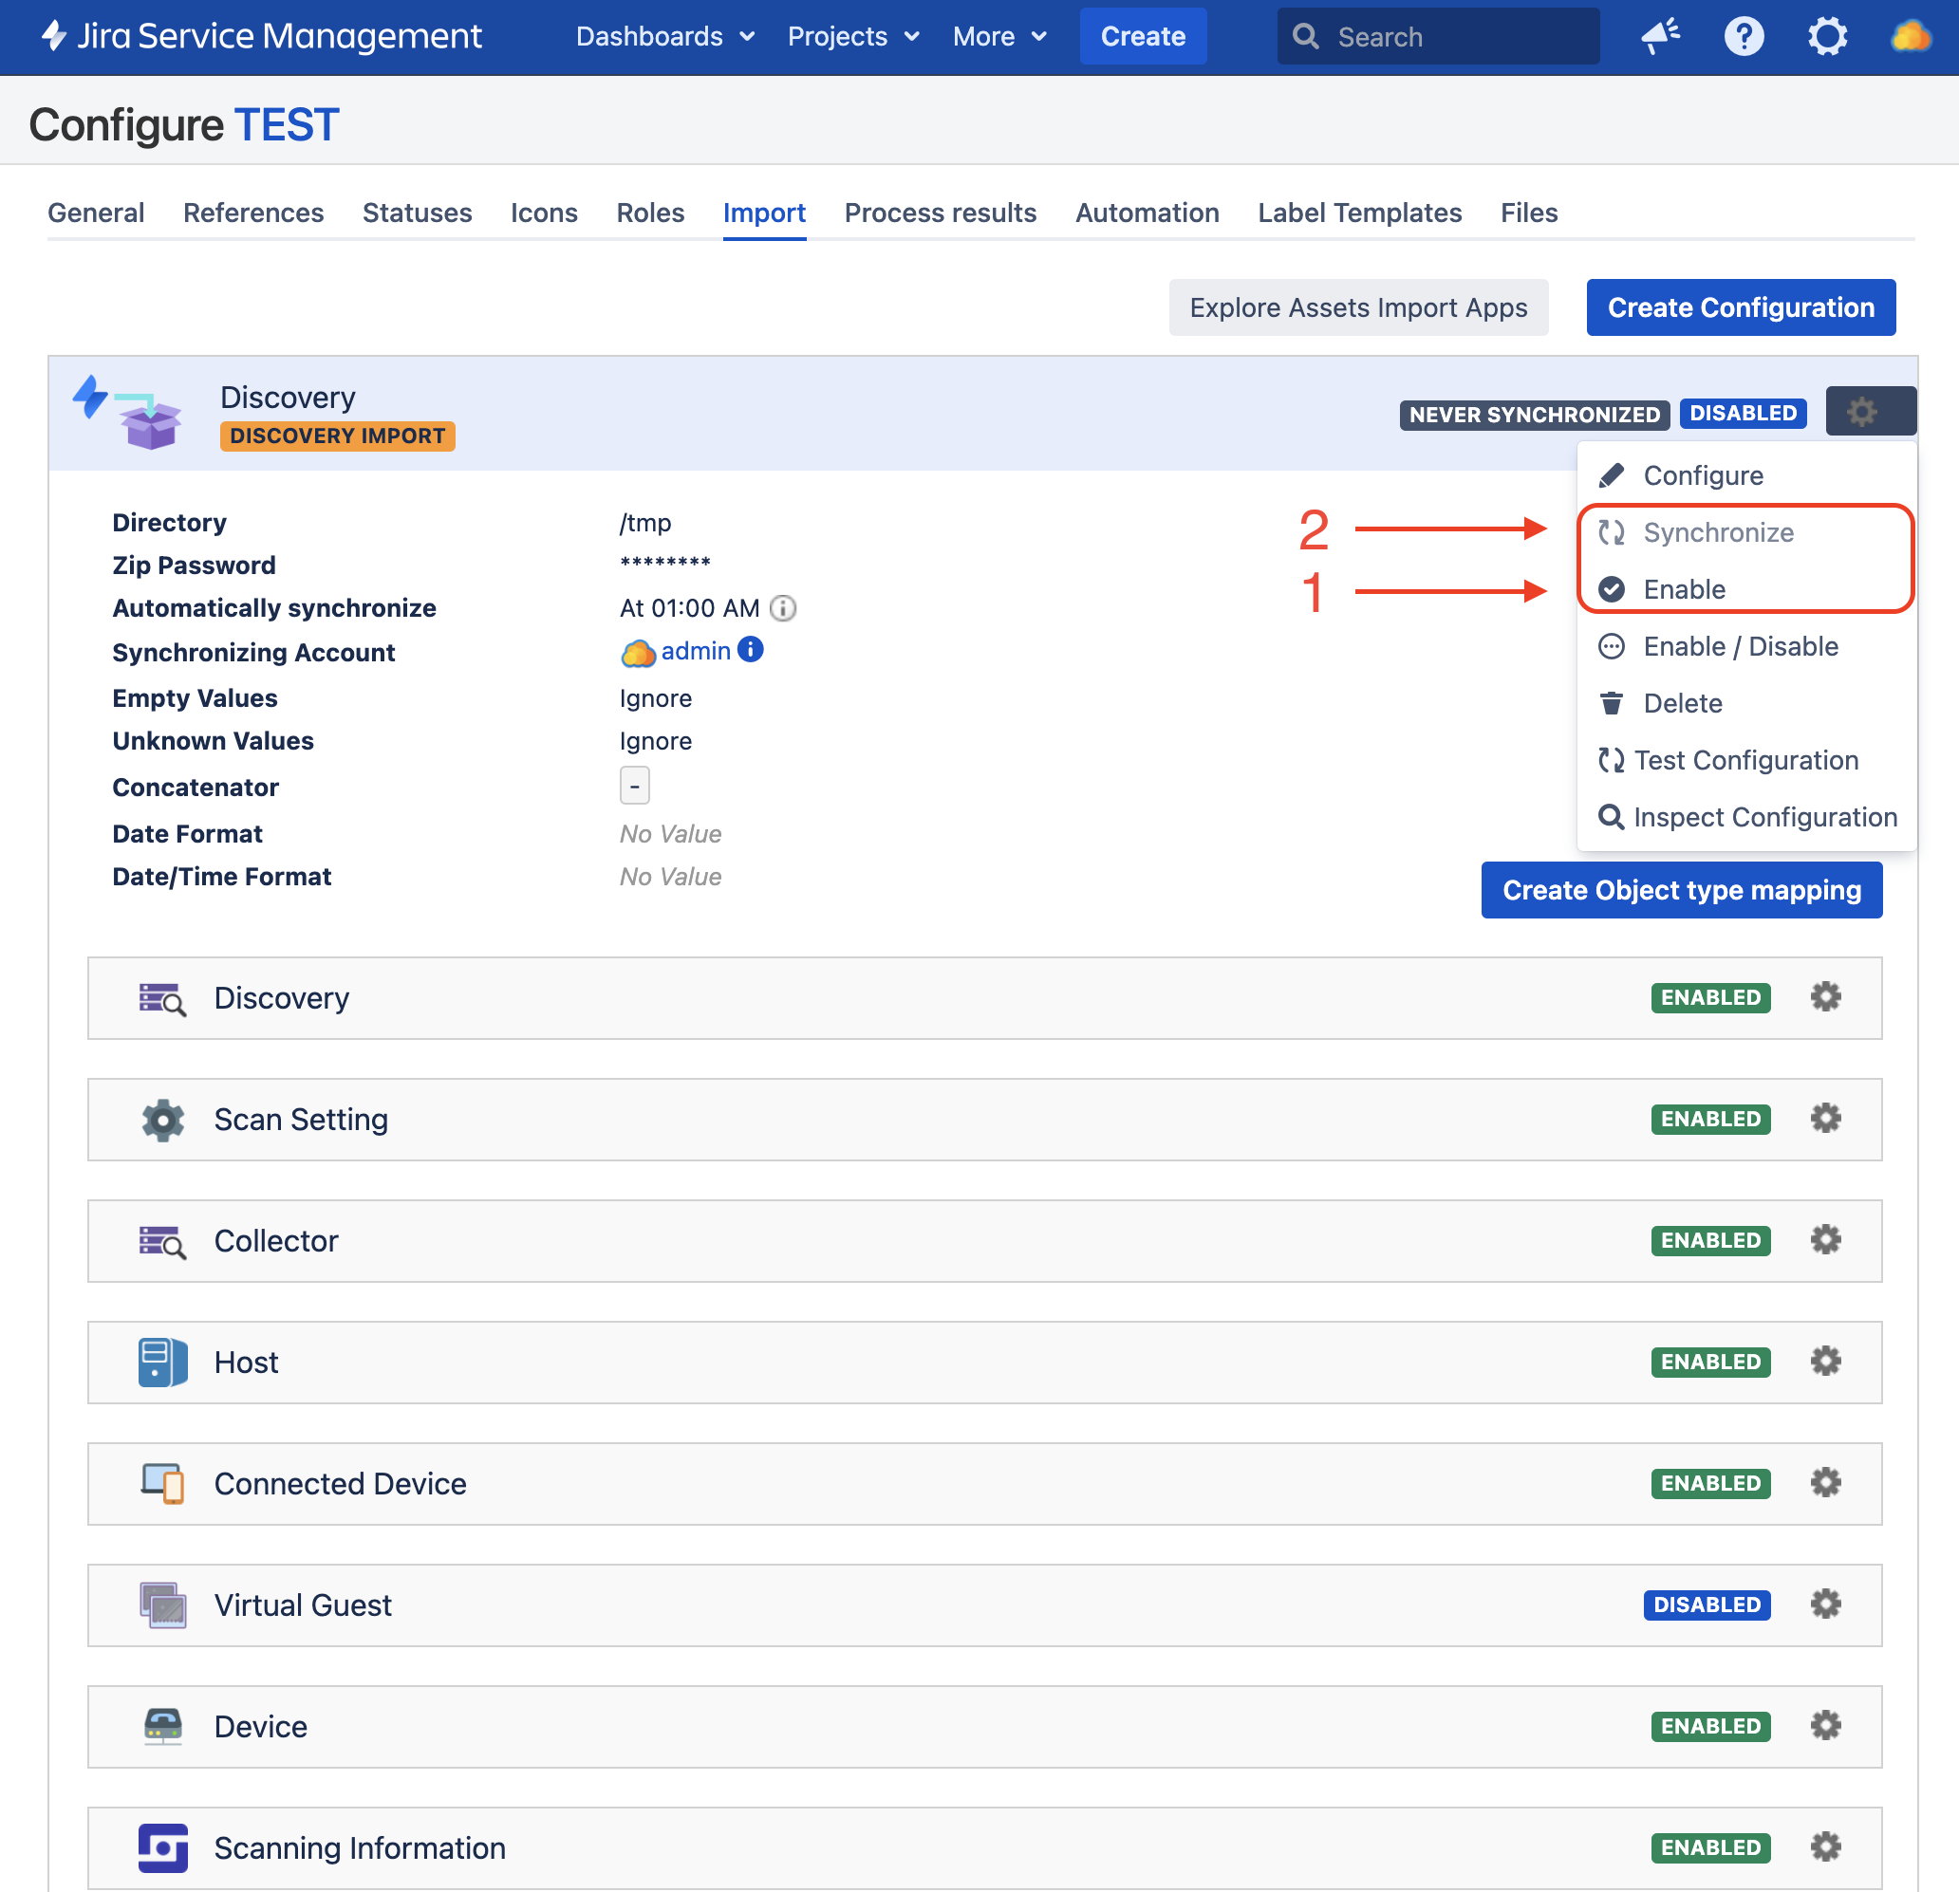Focus the Search input field
Screen dimensions: 1959x1892
pyautogui.click(x=1438, y=37)
